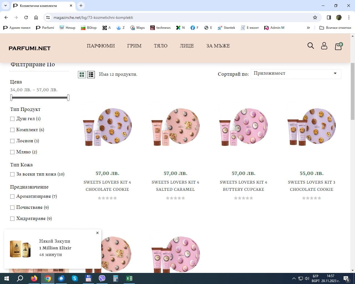
Task: Click the minimum price slider handle
Action: [x=11, y=98]
